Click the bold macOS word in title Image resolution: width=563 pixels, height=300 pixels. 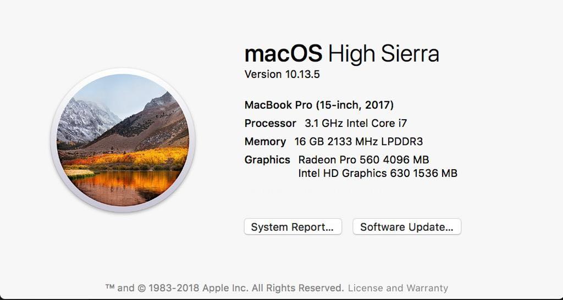tap(283, 54)
